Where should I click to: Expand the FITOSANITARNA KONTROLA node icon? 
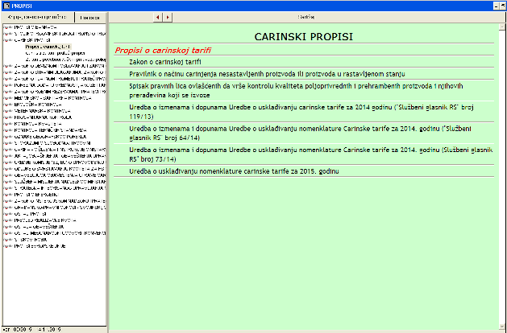tap(7, 117)
